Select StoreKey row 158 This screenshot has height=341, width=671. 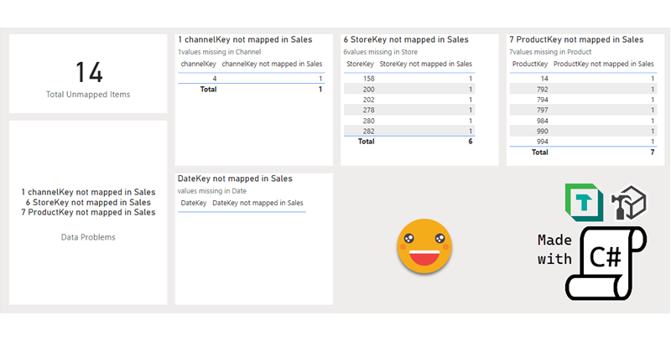coord(367,78)
